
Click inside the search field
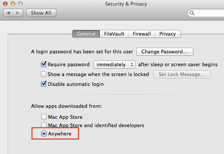208,13
